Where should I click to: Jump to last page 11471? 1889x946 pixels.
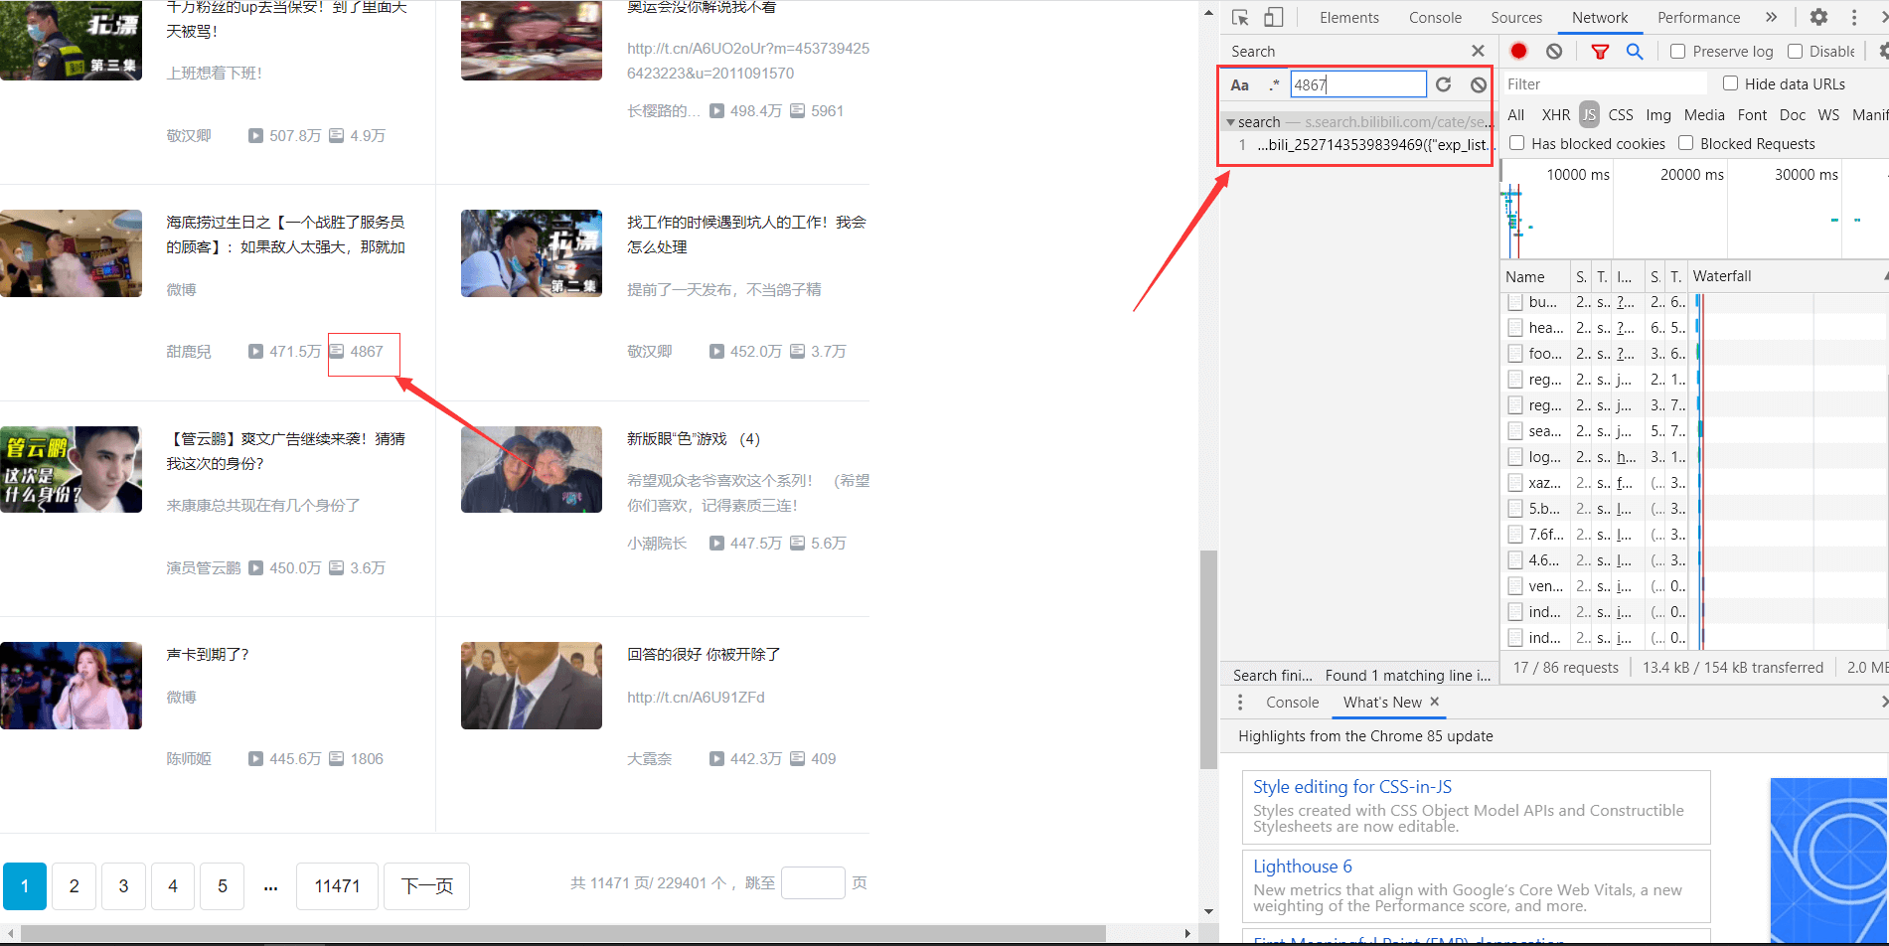[337, 886]
